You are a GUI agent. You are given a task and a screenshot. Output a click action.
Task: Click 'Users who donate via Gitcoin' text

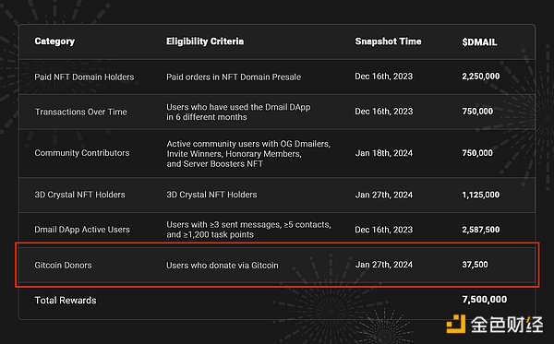click(223, 265)
